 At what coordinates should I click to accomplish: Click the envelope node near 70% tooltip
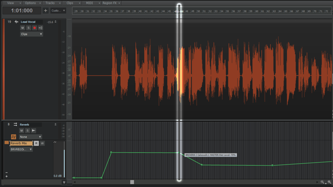point(179,152)
